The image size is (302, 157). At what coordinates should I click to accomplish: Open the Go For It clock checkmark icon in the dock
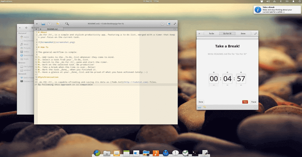tap(185, 153)
